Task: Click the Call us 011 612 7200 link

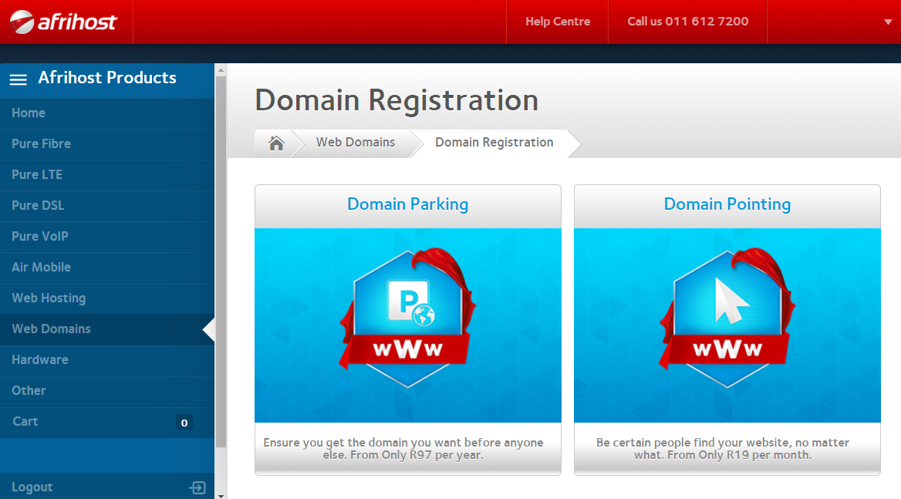Action: point(687,22)
